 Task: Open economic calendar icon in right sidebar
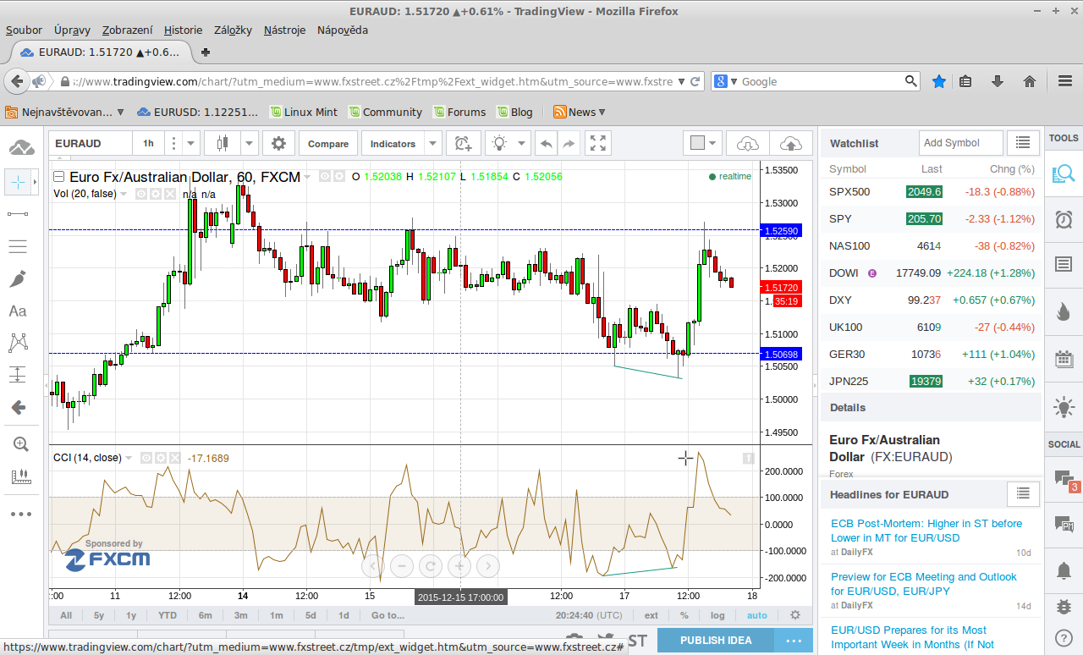[1064, 358]
